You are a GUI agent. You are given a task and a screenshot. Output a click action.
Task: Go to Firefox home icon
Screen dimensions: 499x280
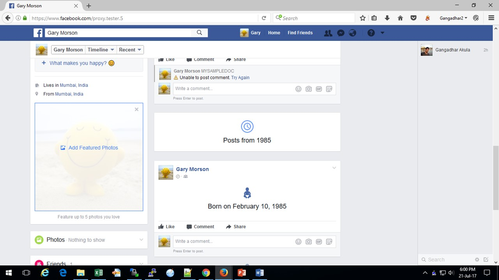[400, 18]
